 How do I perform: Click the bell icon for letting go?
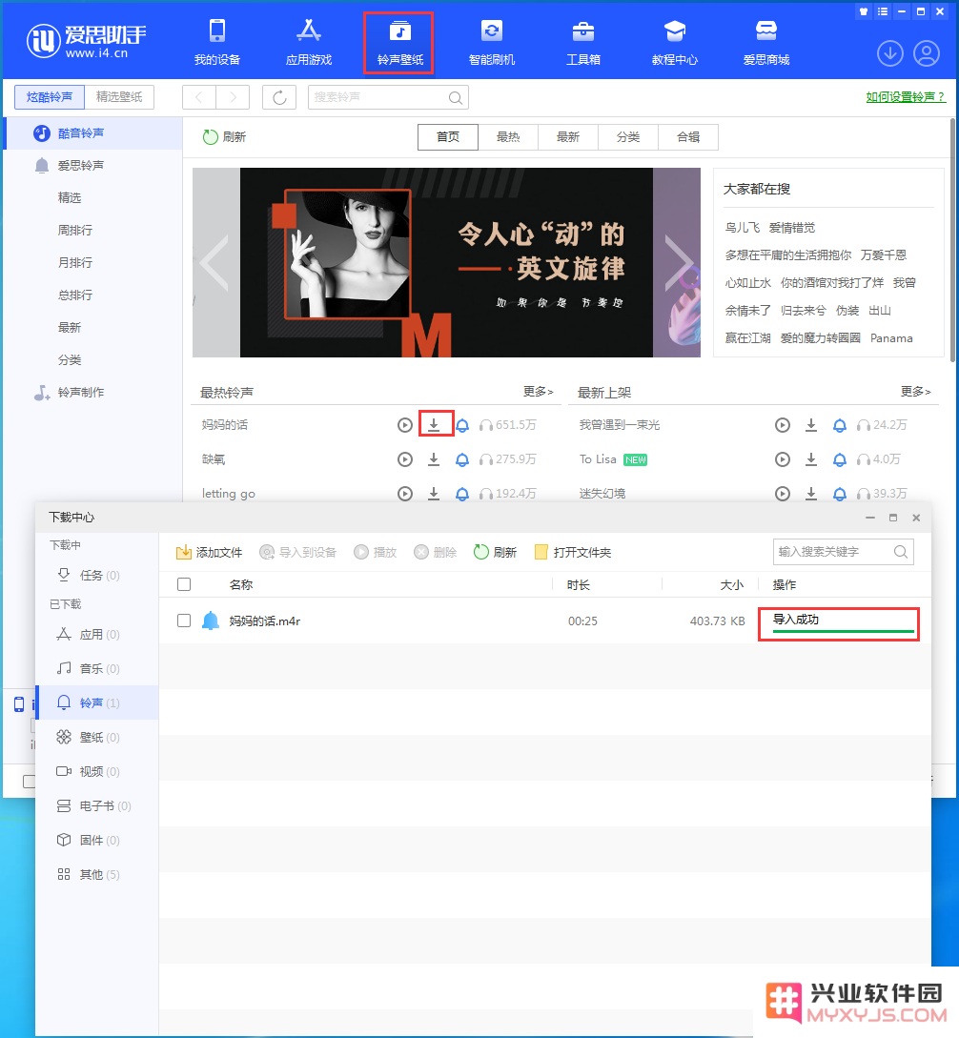pyautogui.click(x=462, y=494)
